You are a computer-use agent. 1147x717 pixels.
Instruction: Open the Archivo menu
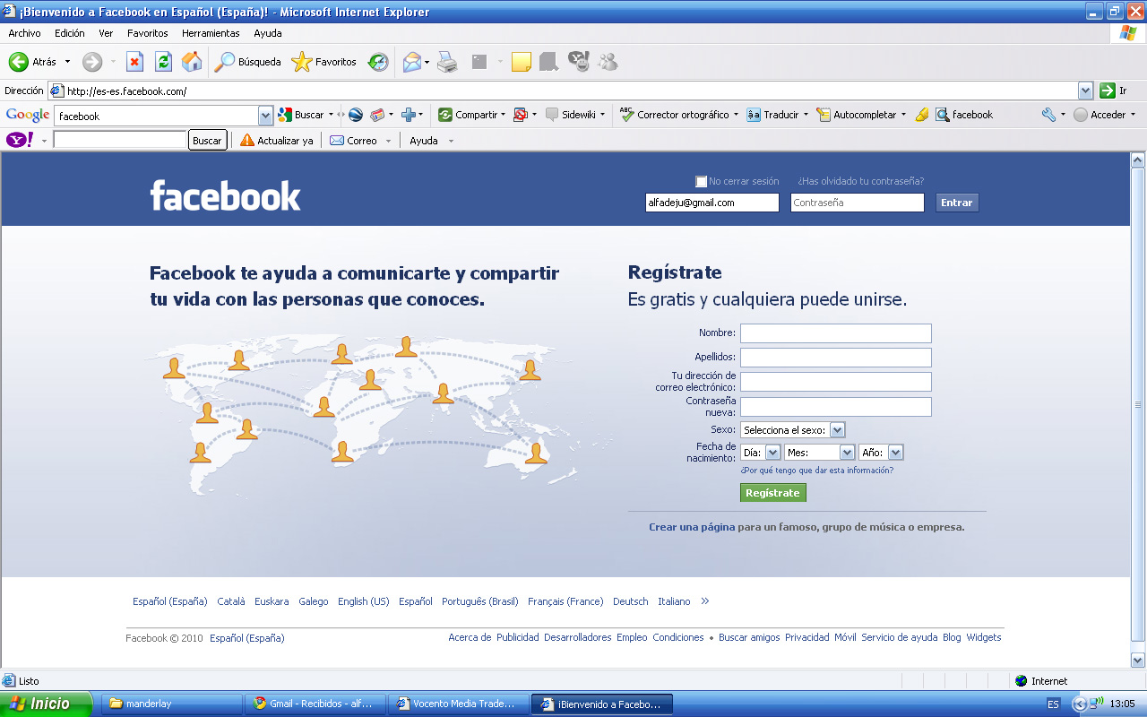click(x=24, y=33)
